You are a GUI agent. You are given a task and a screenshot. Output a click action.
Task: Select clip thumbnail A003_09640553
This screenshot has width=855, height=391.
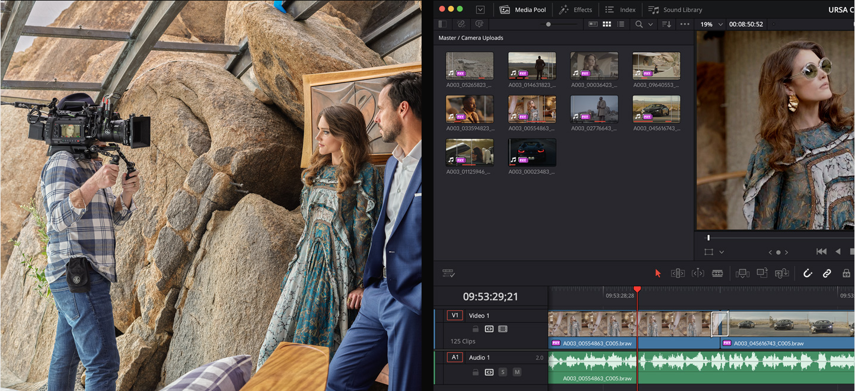[x=656, y=66]
